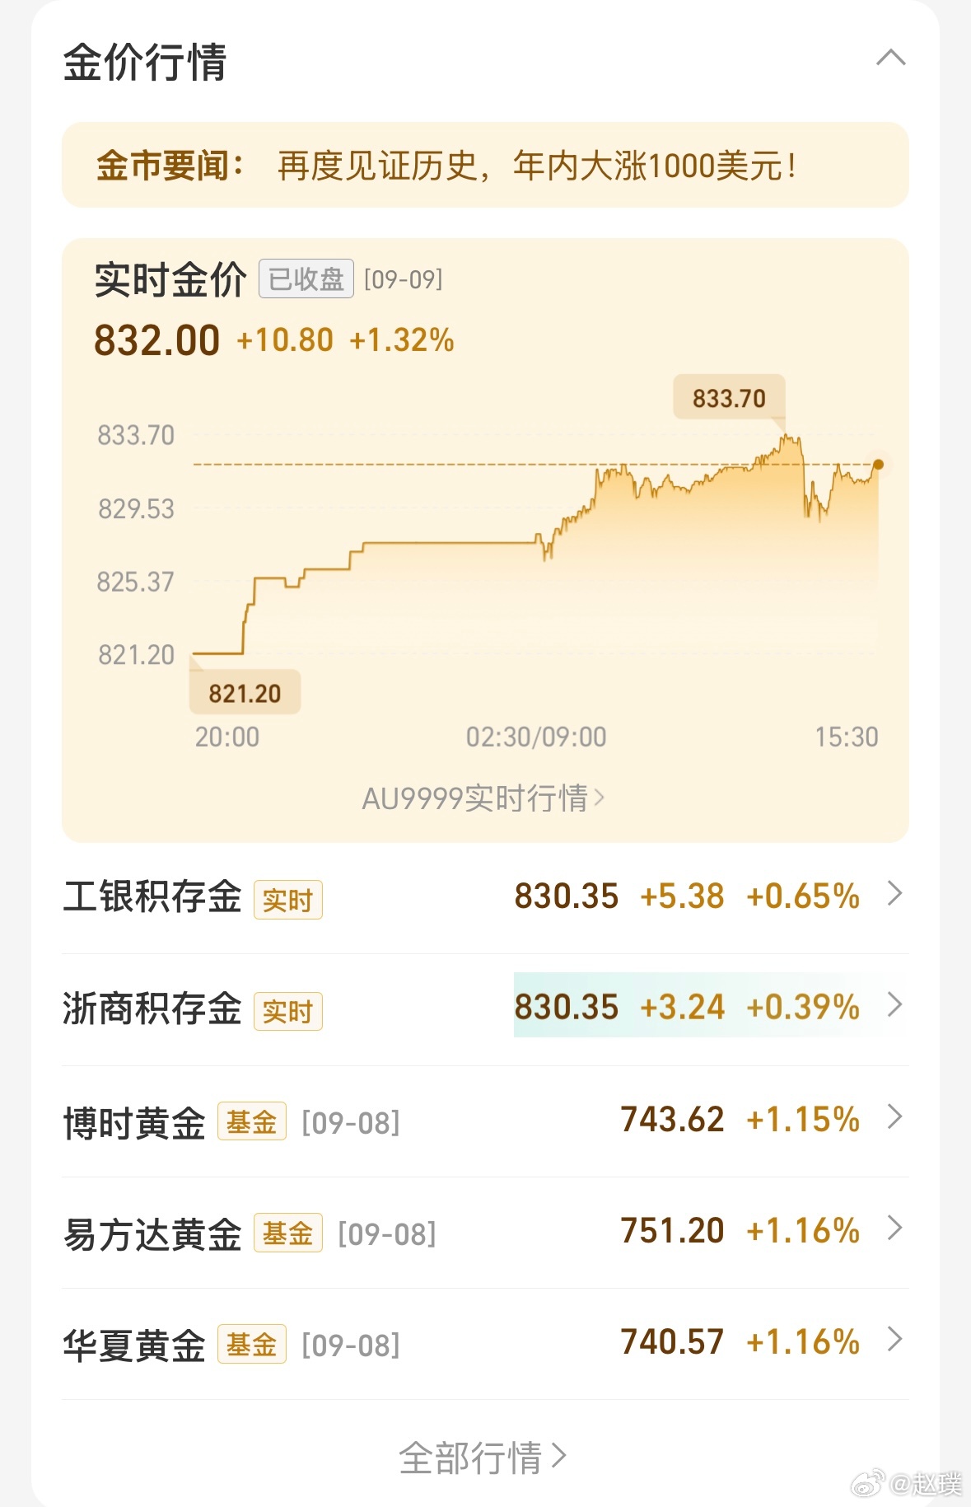The height and width of the screenshot is (1507, 971).
Task: Open 浙商积存金 row arrow
Action: [x=894, y=1005]
